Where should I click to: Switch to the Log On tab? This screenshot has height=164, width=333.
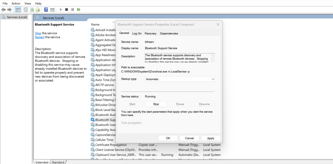[x=137, y=33]
